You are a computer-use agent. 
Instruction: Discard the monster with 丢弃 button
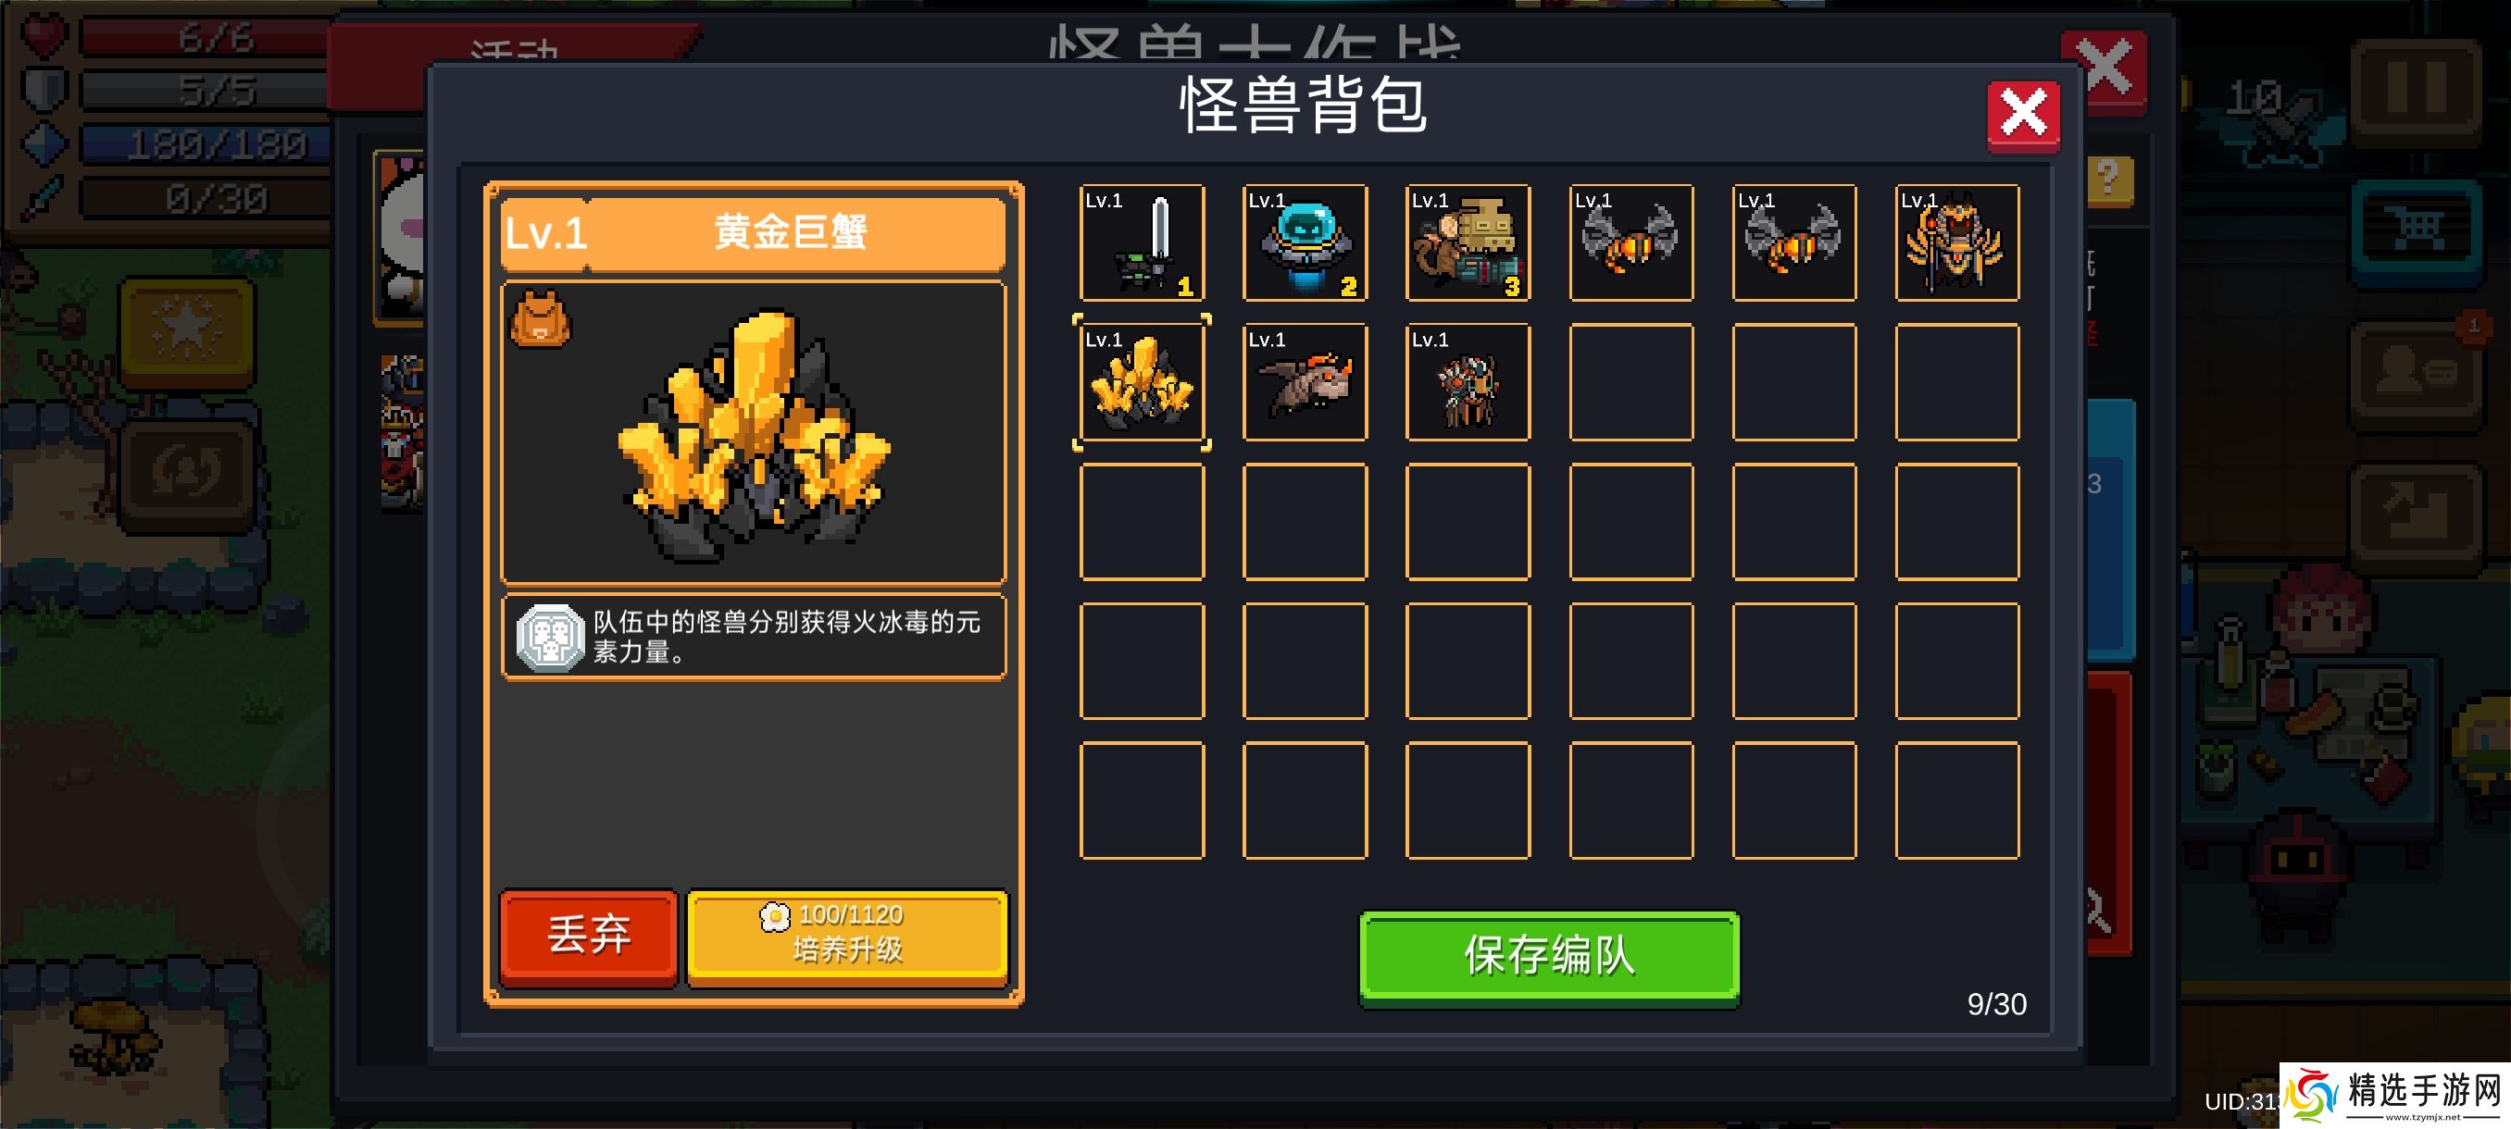(588, 937)
